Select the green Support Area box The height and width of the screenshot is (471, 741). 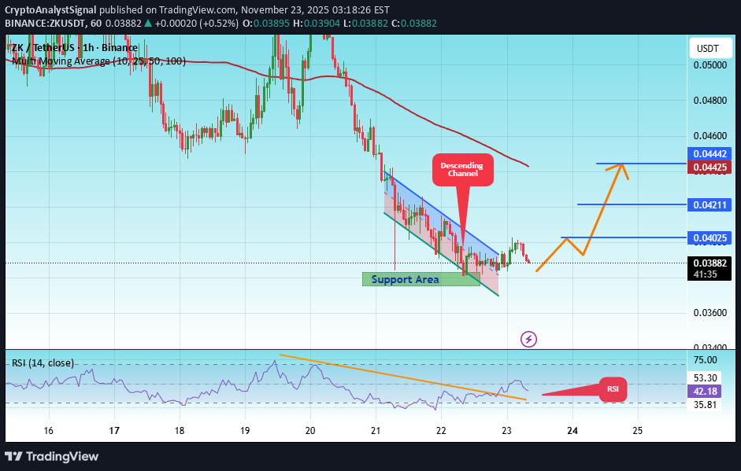click(421, 279)
